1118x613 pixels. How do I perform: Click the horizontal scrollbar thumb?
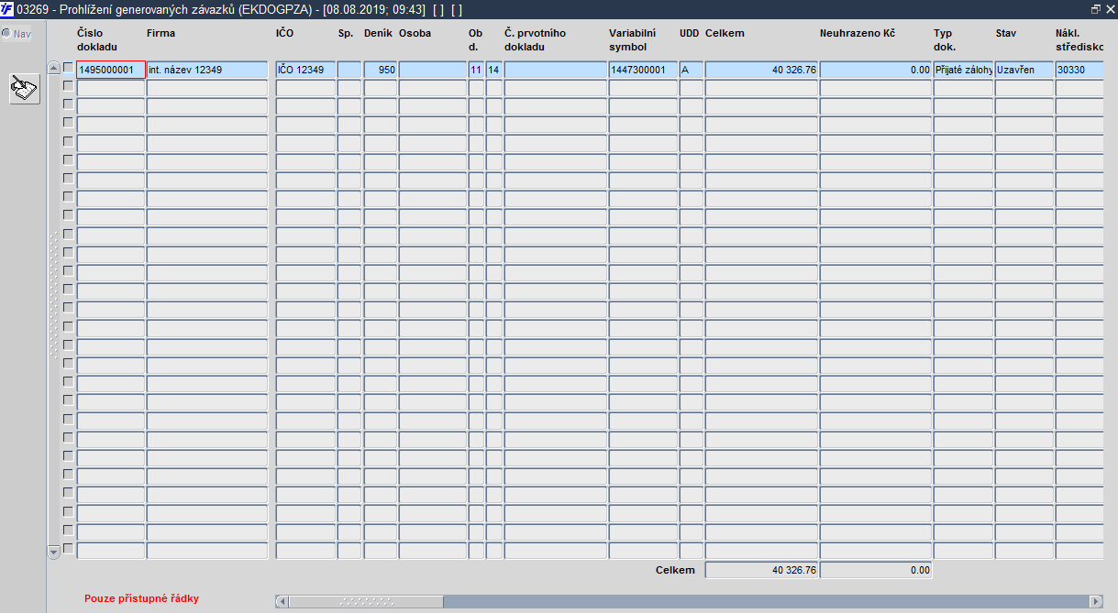coord(366,601)
